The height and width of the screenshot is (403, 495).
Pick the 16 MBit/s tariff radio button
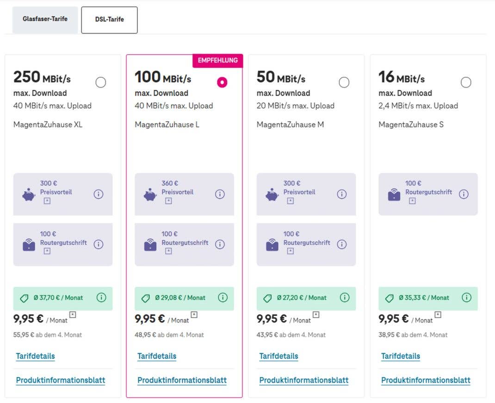coord(466,82)
